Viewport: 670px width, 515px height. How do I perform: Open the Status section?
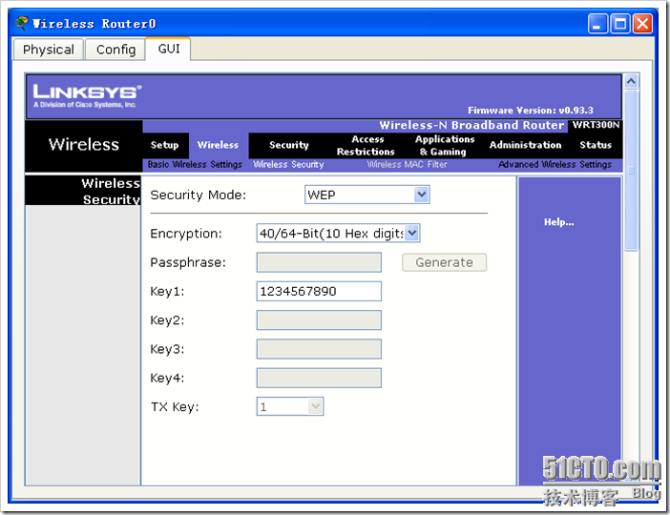point(596,145)
